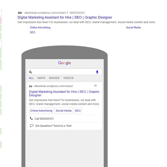Open the mobile ad headline link
This screenshot has width=167, height=167.
[x=64, y=93]
